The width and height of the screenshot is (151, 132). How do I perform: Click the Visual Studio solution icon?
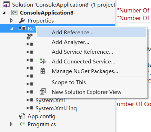pos(6,5)
